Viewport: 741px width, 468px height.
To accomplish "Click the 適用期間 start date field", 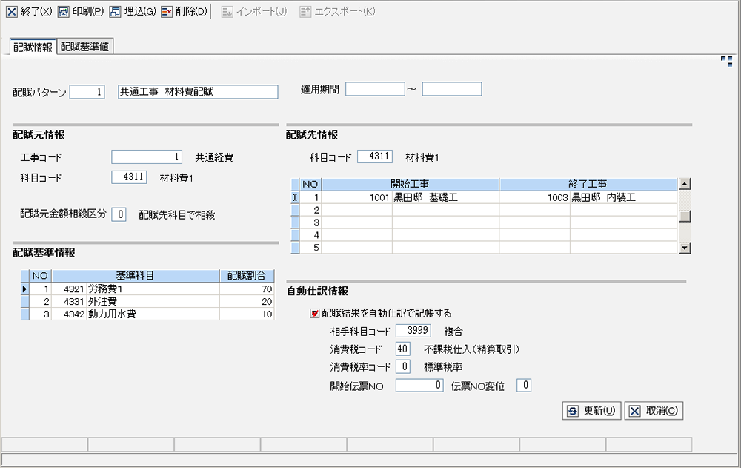I will pyautogui.click(x=375, y=89).
